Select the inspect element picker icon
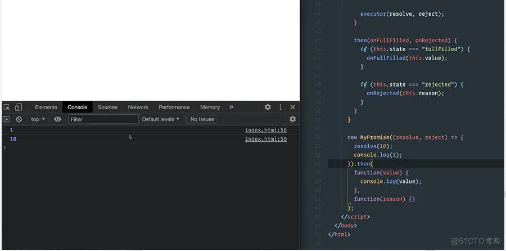Screen dimensions: 506x251 6,107
